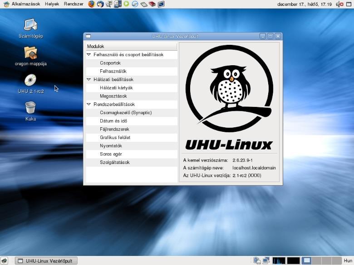Viewport: 354px width, 265px height.
Task: Click the UHU-Linux owl logo
Action: pos(229,88)
